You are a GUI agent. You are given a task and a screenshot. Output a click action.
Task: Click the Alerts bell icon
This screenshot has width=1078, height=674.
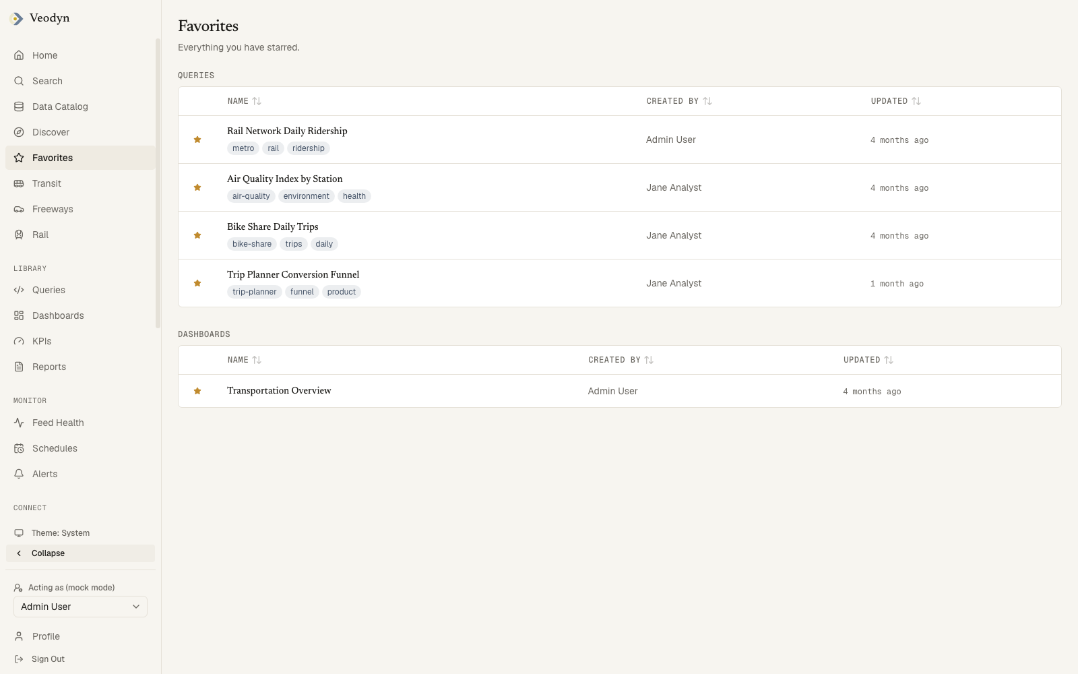click(19, 474)
